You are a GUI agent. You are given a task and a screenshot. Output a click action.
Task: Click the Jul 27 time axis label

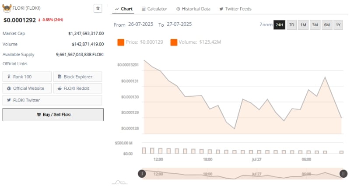click(256, 159)
